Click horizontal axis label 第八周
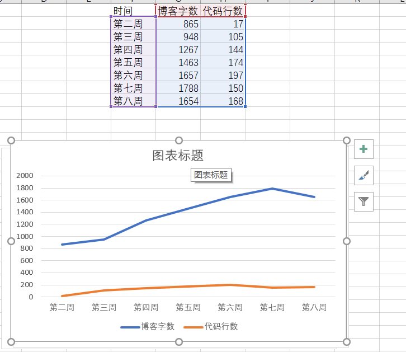406x352 pixels. 314,307
